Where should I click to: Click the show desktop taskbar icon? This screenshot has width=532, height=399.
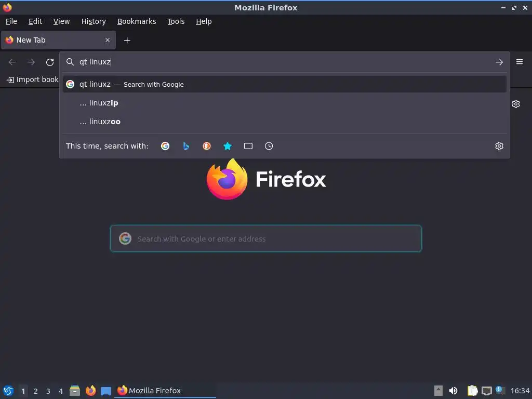pos(106,391)
